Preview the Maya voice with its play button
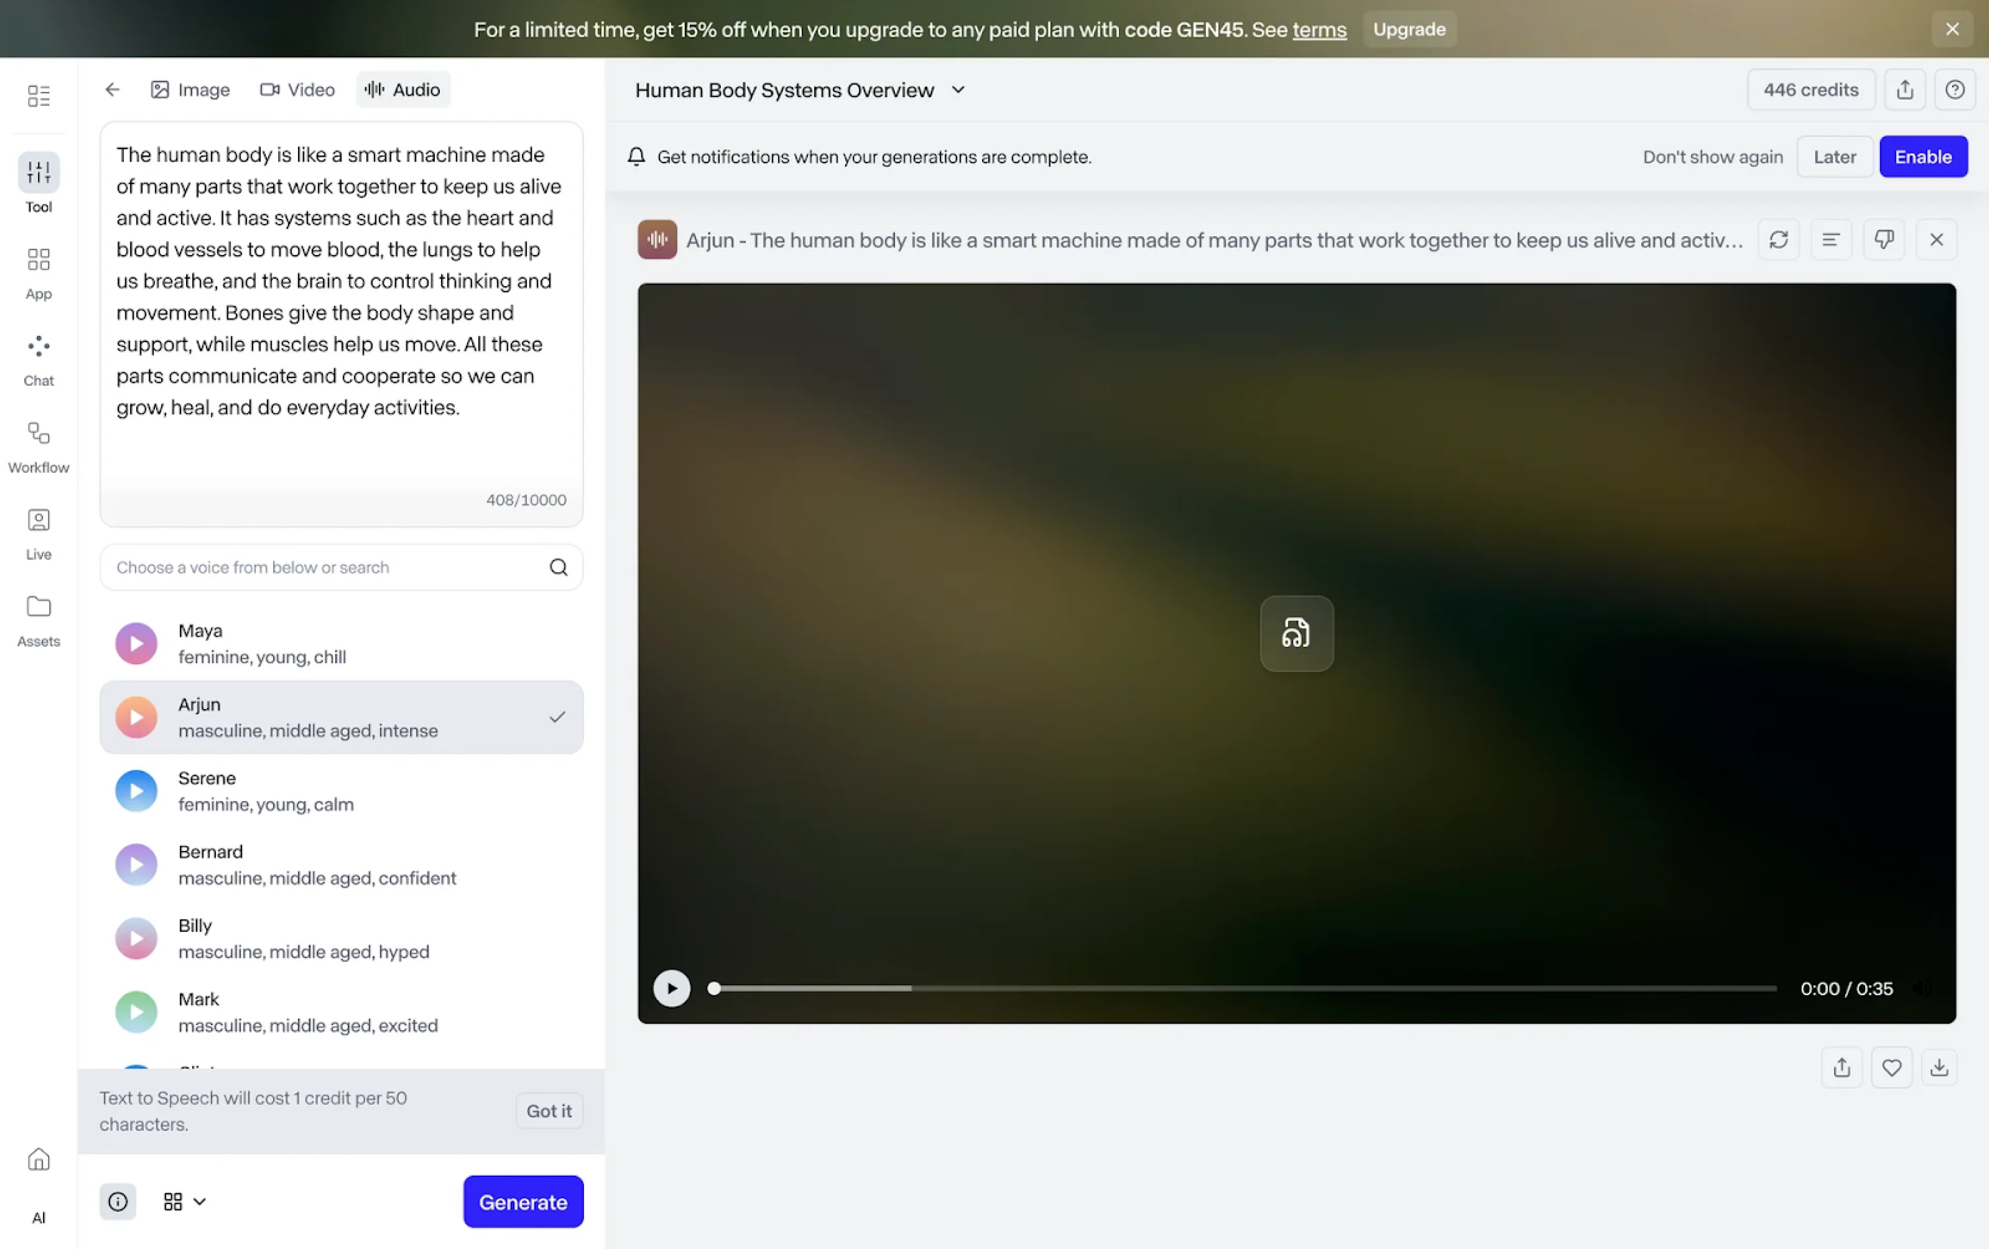1989x1249 pixels. 135,643
